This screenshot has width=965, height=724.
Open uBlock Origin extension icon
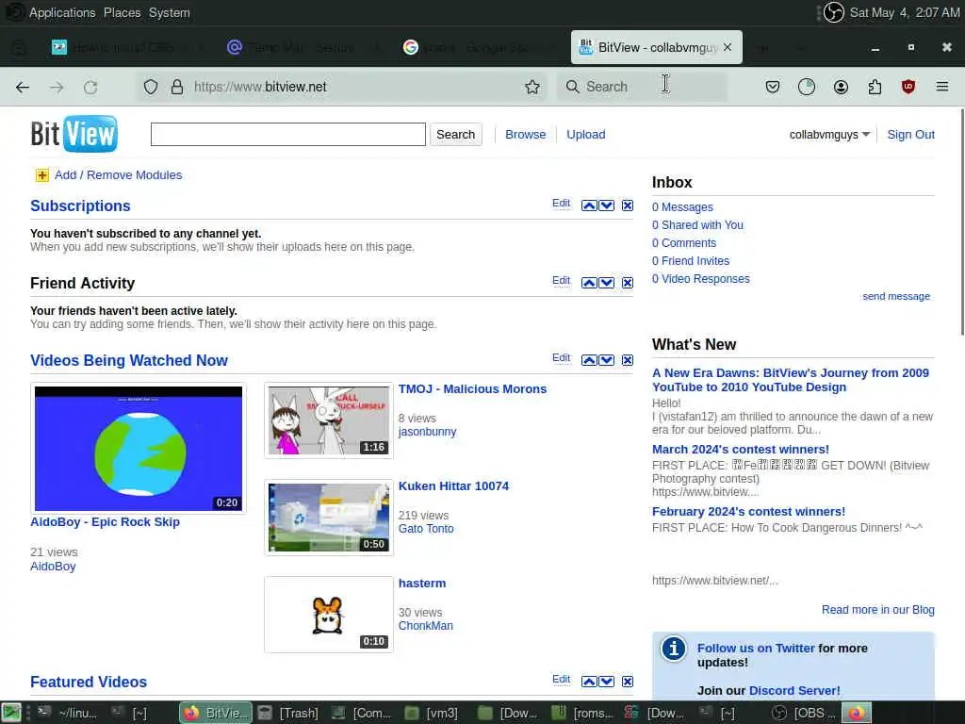(908, 87)
